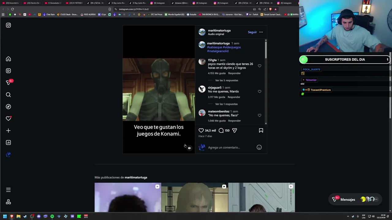The height and width of the screenshot is (220, 392).
Task: Open Instagram home from logo icon
Action: (8, 25)
